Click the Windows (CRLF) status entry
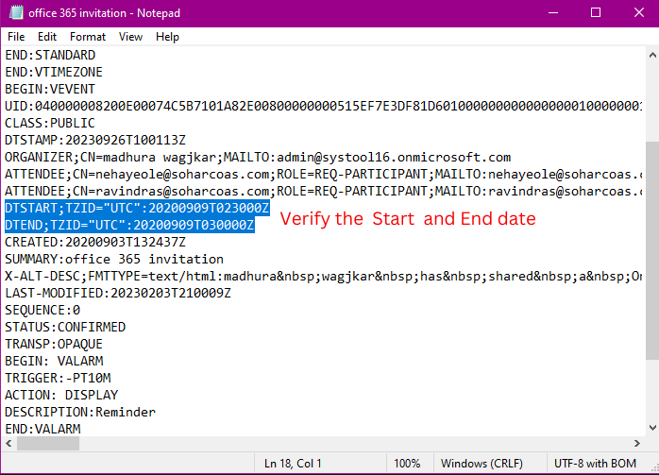 point(482,464)
